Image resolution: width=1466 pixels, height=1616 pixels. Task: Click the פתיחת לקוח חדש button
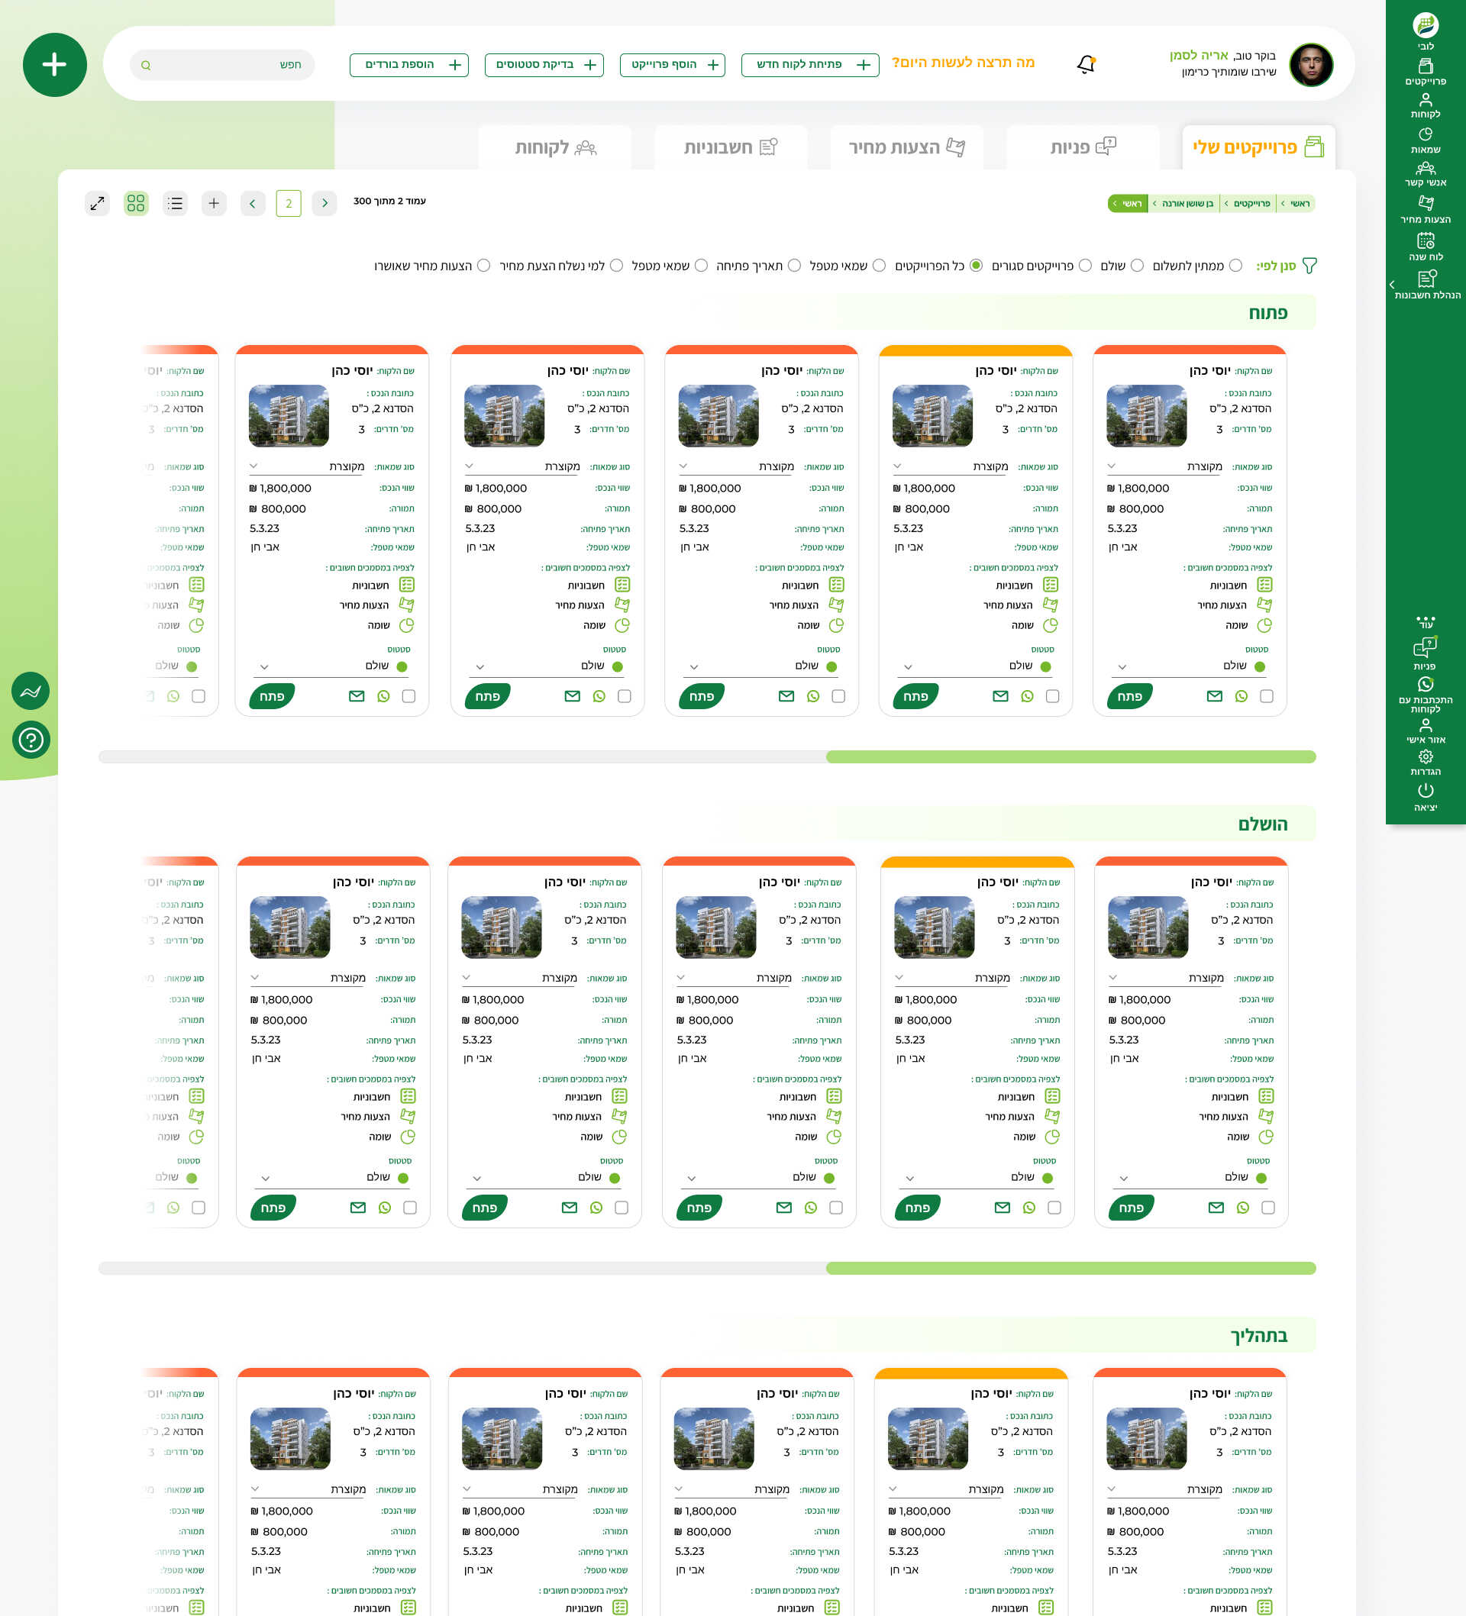coord(810,65)
